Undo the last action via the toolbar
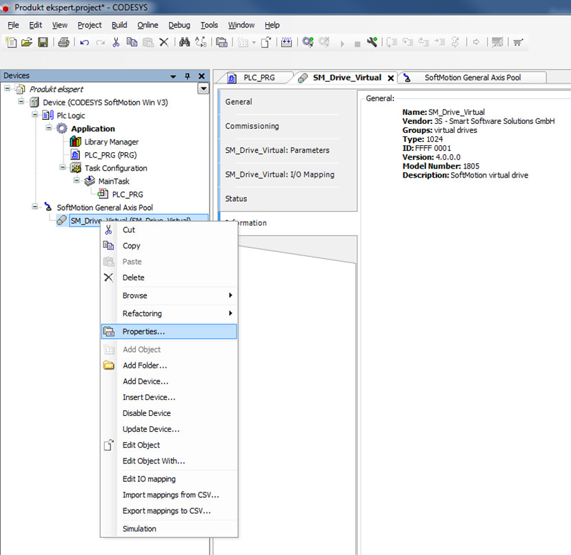571x555 pixels. click(x=85, y=43)
